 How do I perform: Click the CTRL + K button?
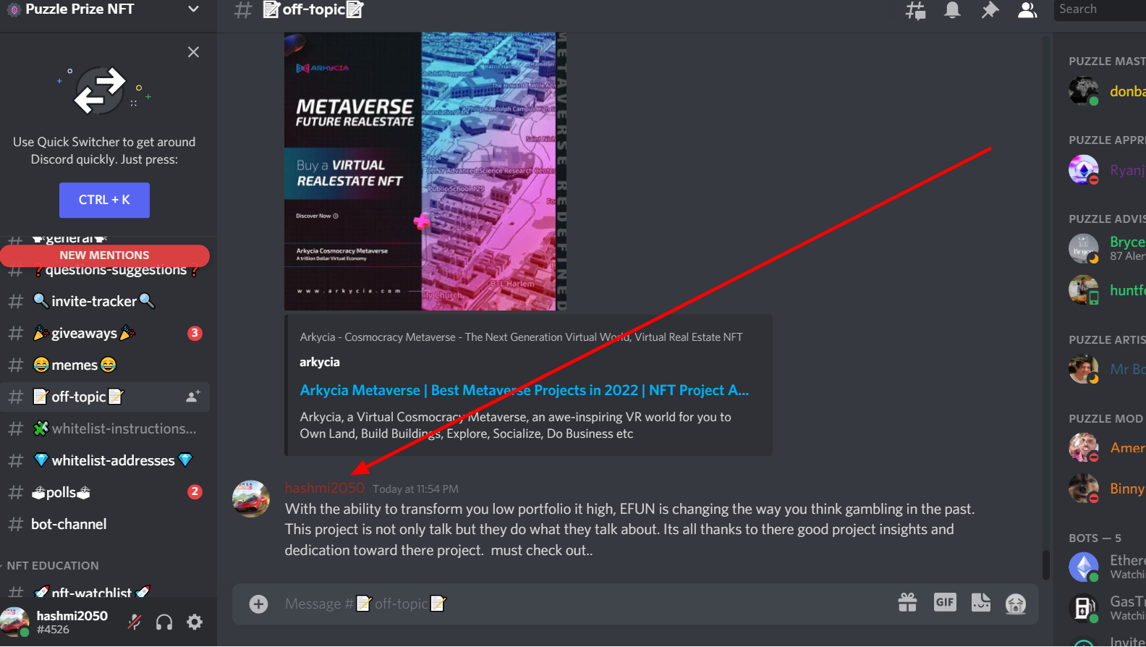point(104,200)
